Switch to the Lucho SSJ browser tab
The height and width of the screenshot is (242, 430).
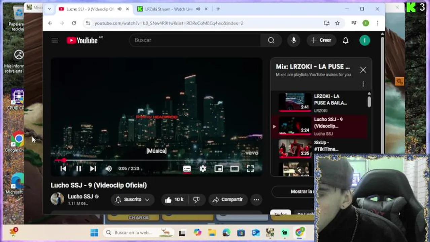pos(90,9)
